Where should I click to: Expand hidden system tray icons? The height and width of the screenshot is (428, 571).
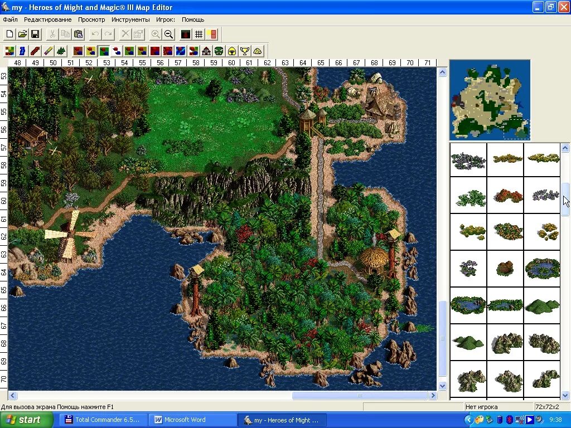[x=468, y=420]
